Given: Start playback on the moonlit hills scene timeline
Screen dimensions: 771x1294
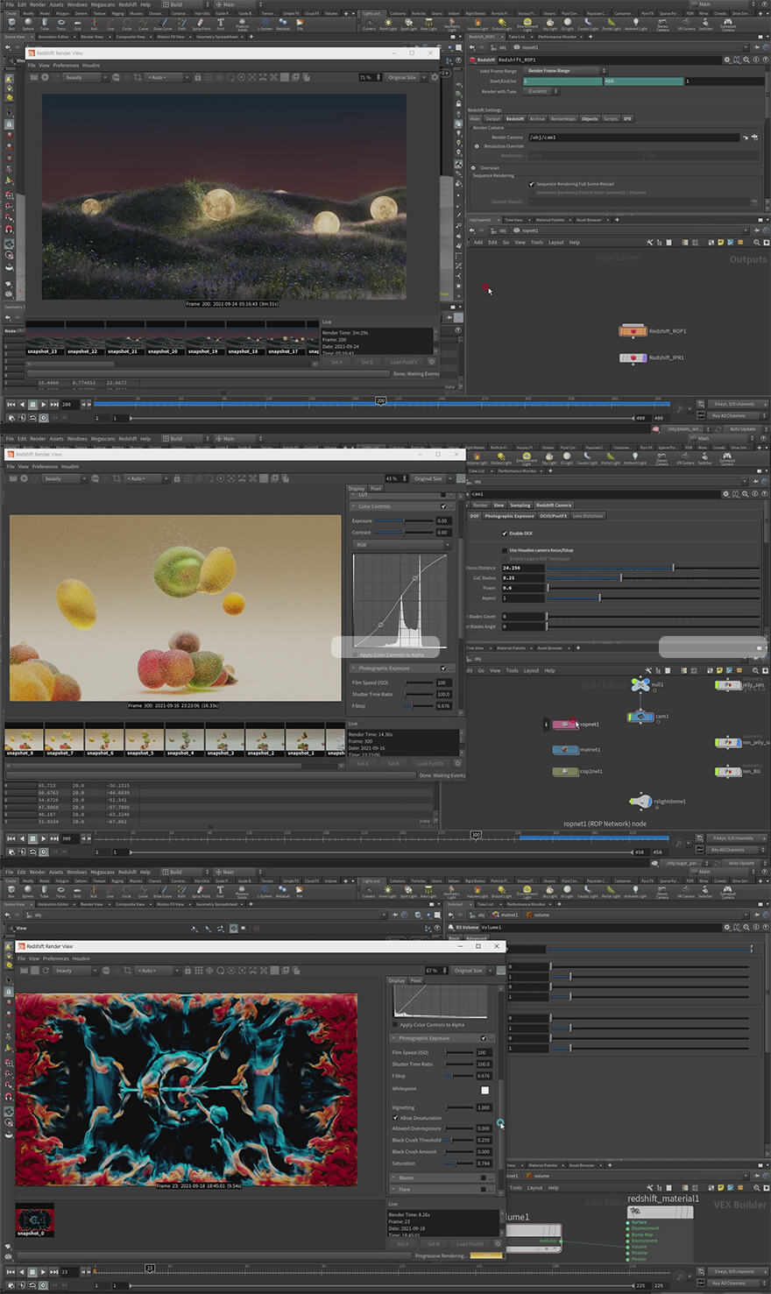Looking at the screenshot, I should pyautogui.click(x=43, y=404).
